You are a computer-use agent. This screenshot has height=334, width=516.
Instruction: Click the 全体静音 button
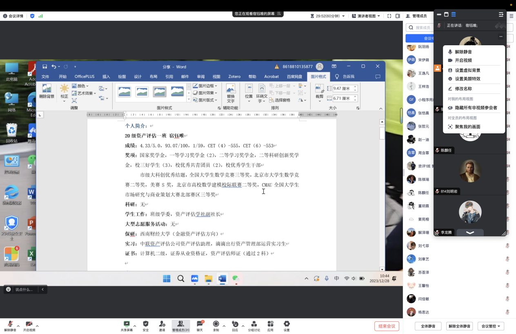pyautogui.click(x=427, y=326)
